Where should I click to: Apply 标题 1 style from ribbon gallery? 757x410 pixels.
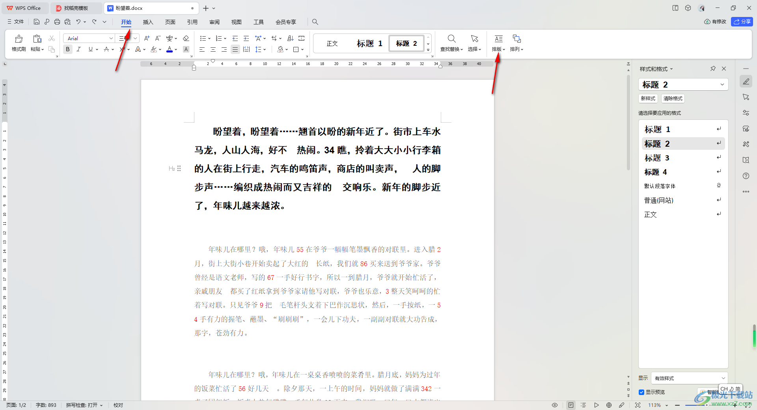[369, 43]
